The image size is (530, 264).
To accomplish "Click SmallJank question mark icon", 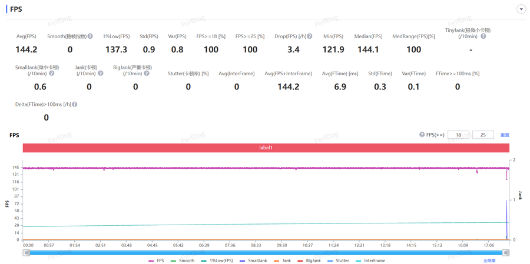I will pyautogui.click(x=52, y=73).
